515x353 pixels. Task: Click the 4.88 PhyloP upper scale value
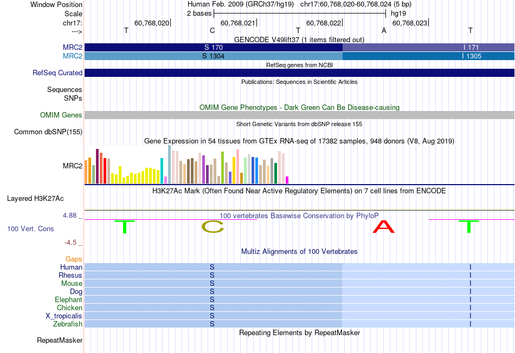tap(69, 215)
